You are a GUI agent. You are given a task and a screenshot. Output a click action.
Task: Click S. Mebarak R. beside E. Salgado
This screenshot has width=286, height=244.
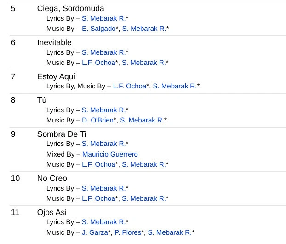(x=144, y=29)
